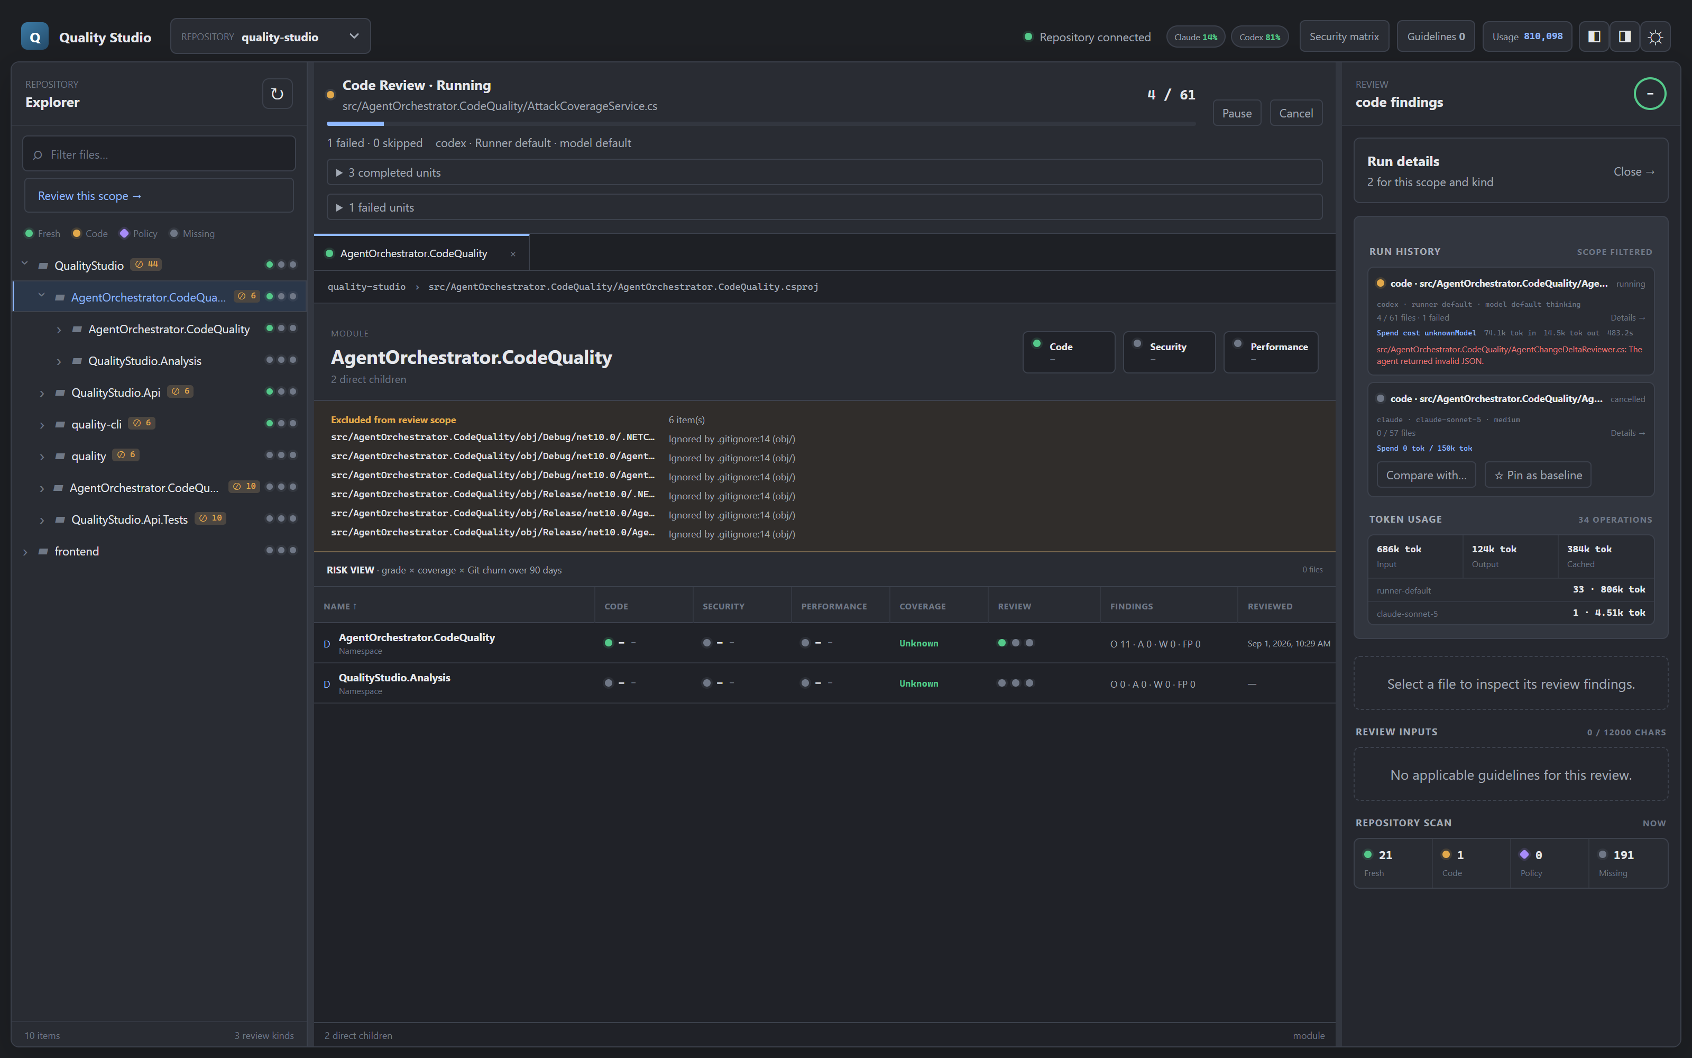
Task: Click the quality-cli folder icon
Action: point(60,425)
